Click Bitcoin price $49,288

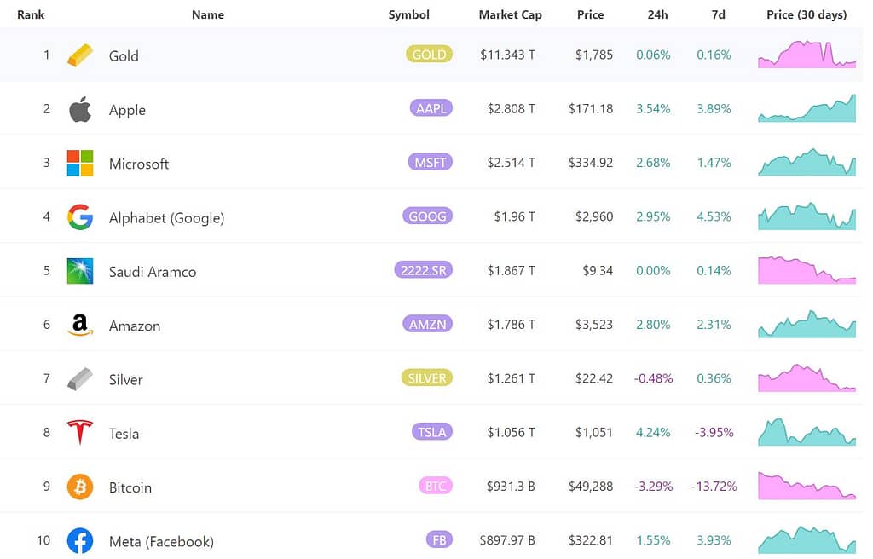coord(591,487)
